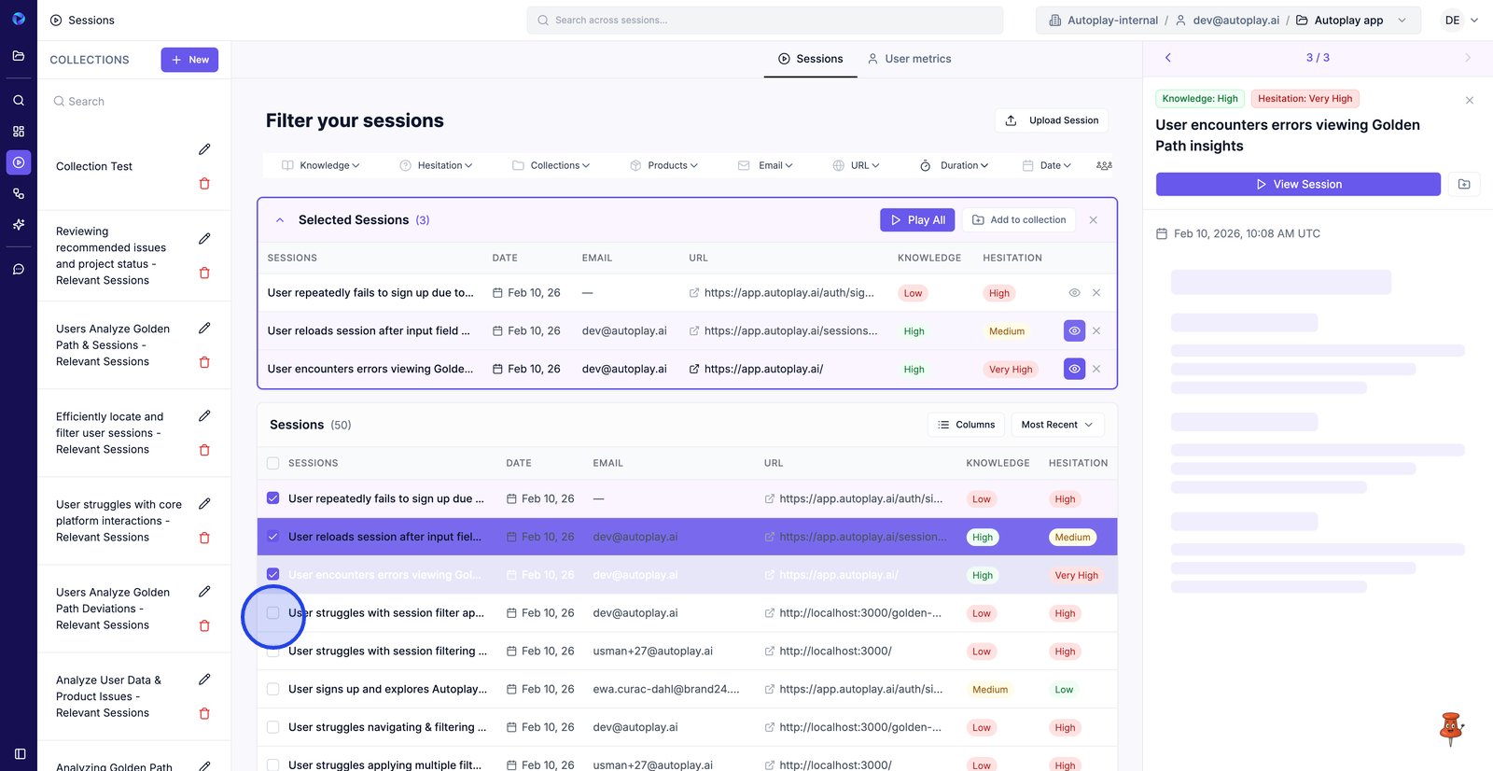Delete the Collection Test collection
The width and height of the screenshot is (1493, 771).
204,184
